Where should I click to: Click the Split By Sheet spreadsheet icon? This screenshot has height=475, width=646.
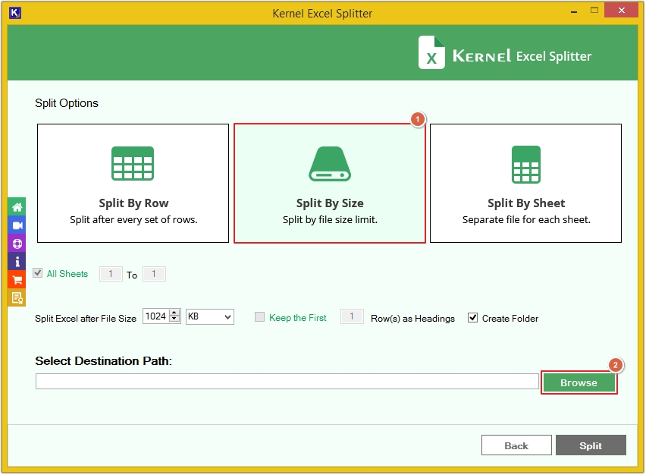(526, 165)
